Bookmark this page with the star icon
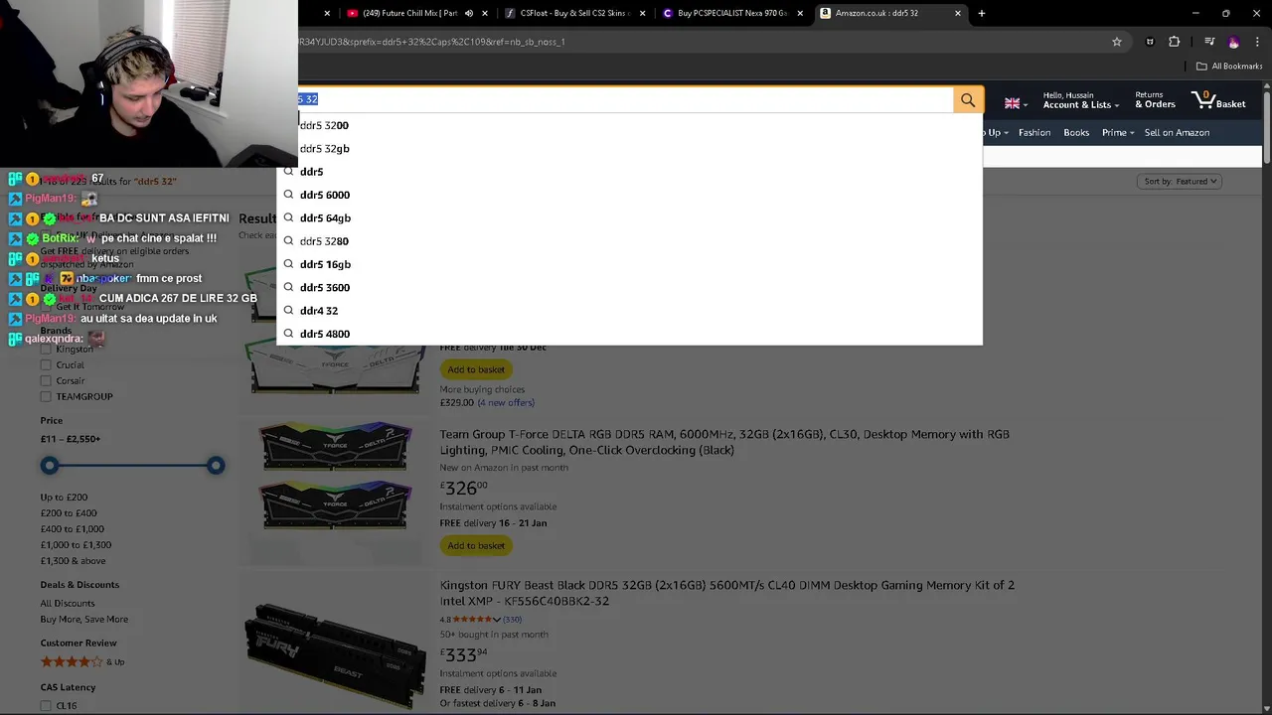Viewport: 1272px width, 715px height. pyautogui.click(x=1117, y=42)
